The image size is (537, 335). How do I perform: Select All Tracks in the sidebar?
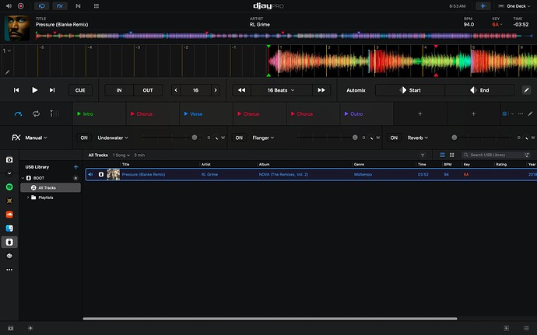[51, 187]
